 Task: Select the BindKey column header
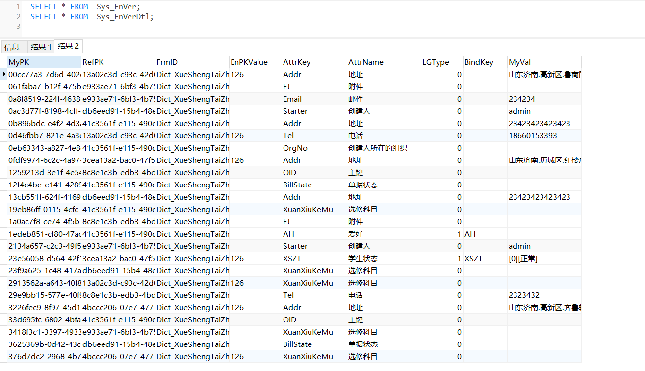click(485, 62)
